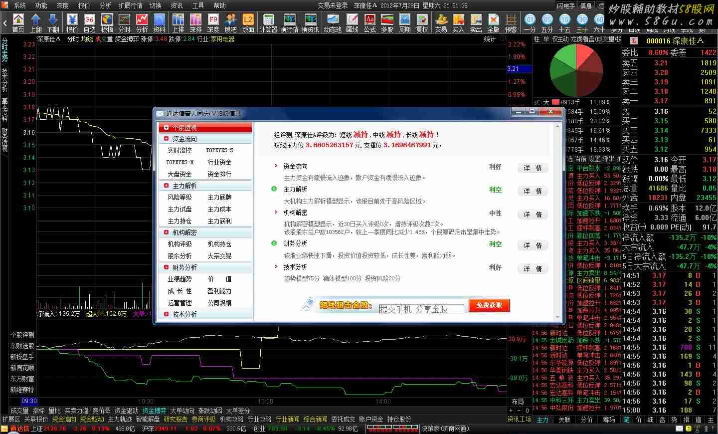The width and height of the screenshot is (718, 434).
Task: Select the 研究报告 bottom tab
Action: 176,419
